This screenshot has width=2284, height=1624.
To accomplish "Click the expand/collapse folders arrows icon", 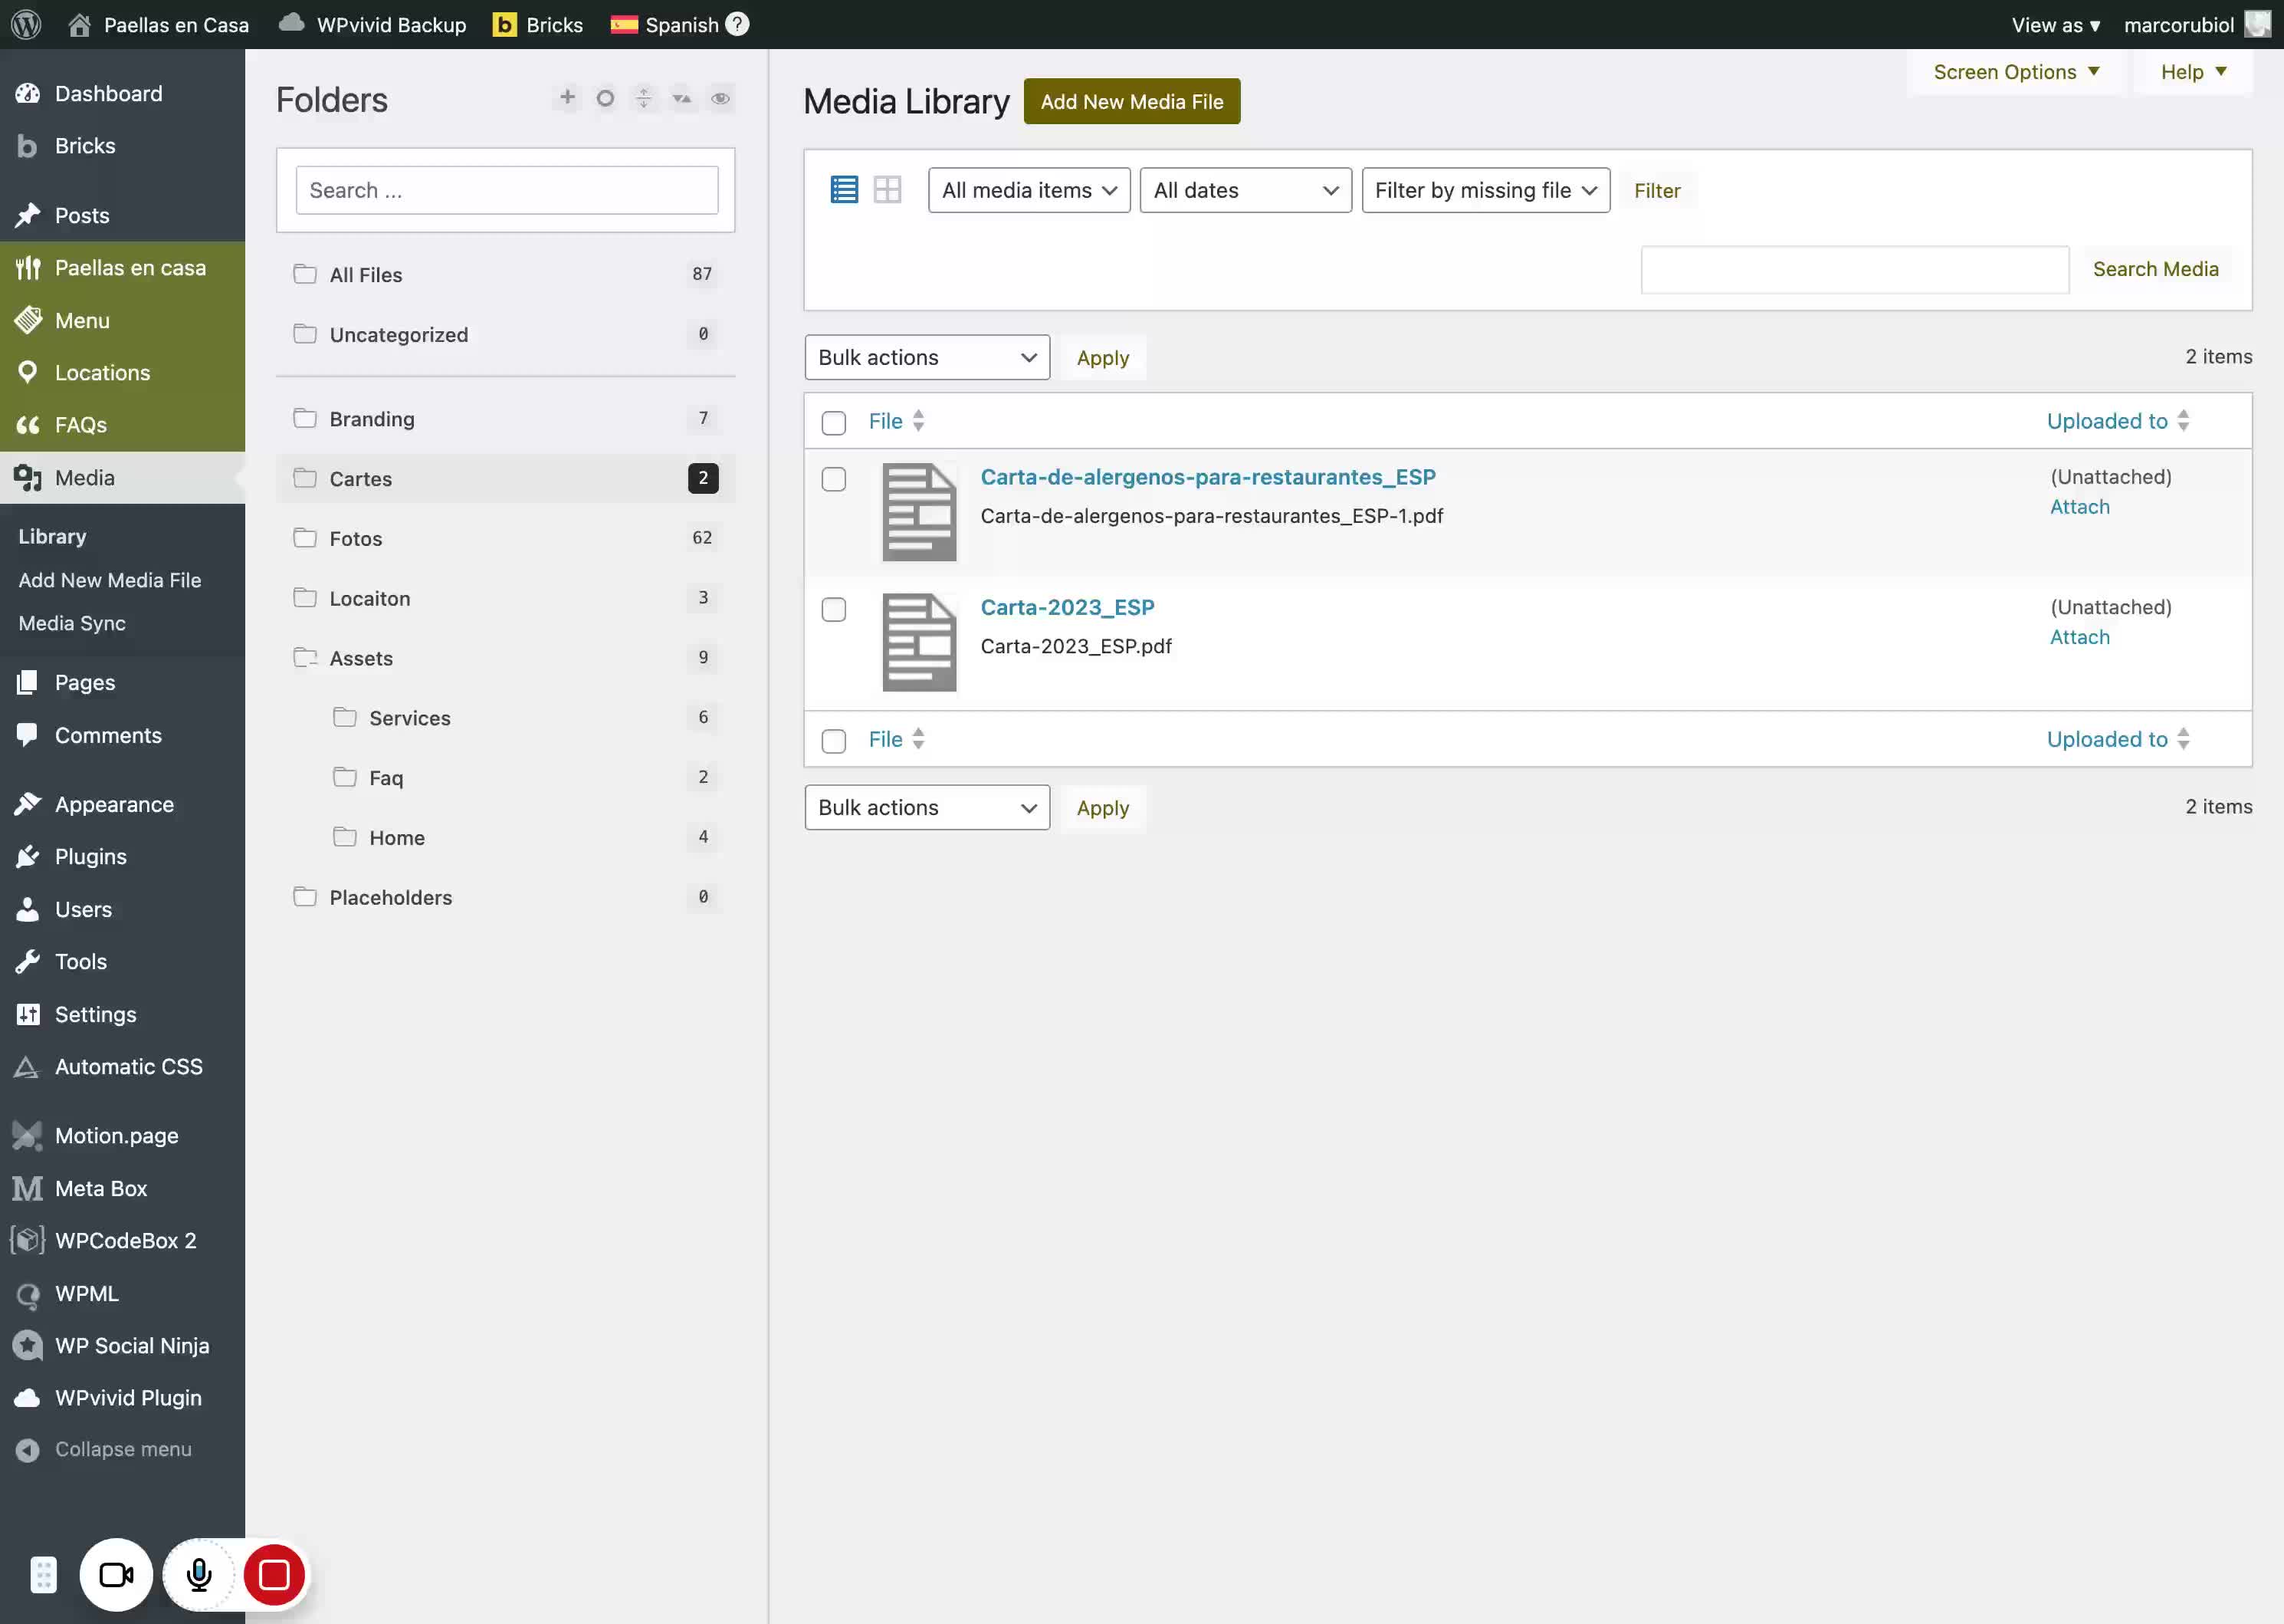I will point(644,98).
